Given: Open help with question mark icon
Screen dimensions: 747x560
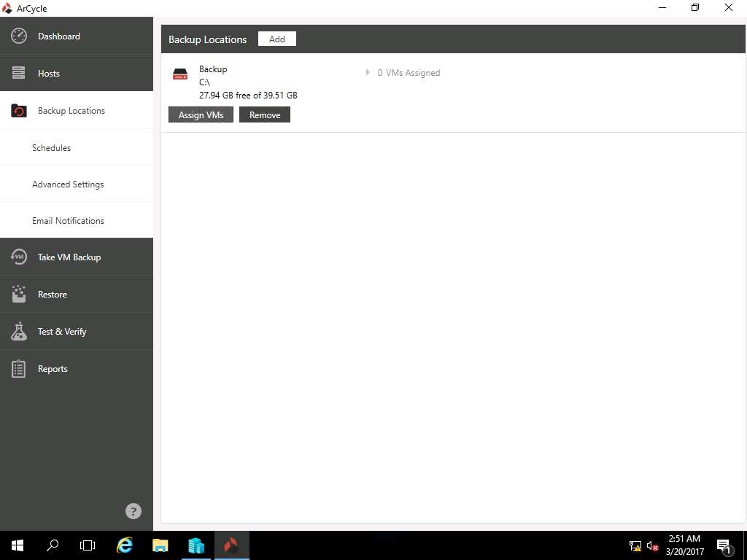Looking at the screenshot, I should 133,511.
